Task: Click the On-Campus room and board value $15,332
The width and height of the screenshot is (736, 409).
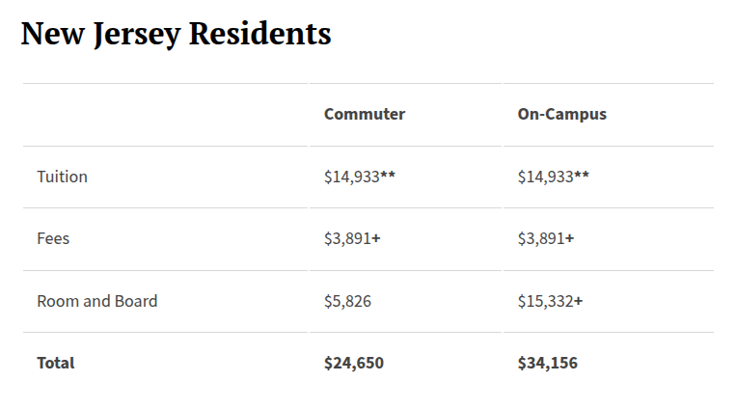Action: [545, 300]
